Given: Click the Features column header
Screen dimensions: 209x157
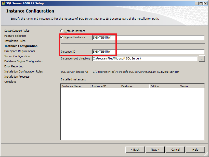Looking at the screenshot, I should click(x=135, y=86).
